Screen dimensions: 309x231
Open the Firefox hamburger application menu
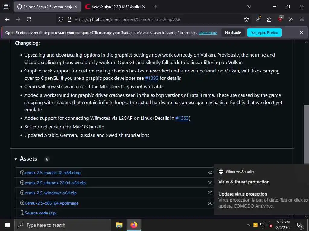pos(302,19)
